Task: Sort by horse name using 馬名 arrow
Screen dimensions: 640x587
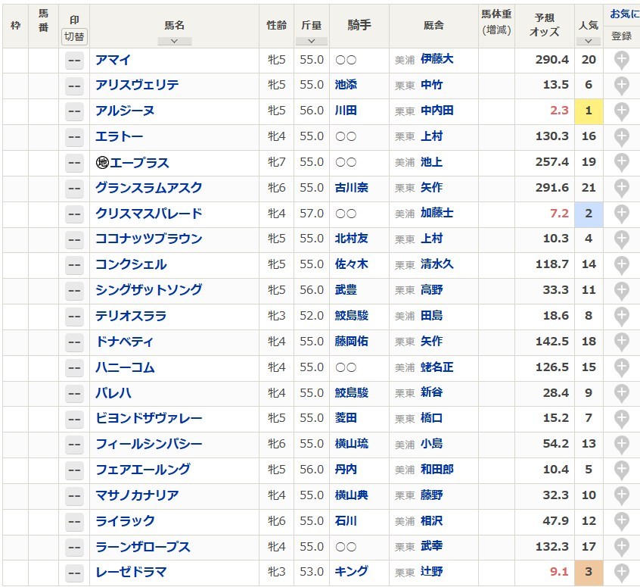Action: [x=174, y=41]
